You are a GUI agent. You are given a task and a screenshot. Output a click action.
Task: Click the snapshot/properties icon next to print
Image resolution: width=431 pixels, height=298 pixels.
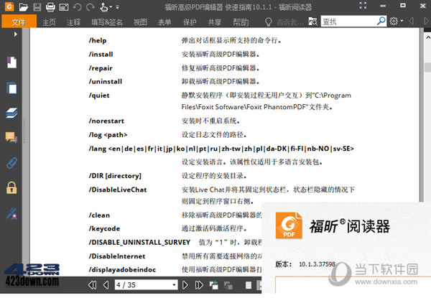[64, 7]
